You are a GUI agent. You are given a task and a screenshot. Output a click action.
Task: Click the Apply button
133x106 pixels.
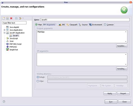coord(110,93)
